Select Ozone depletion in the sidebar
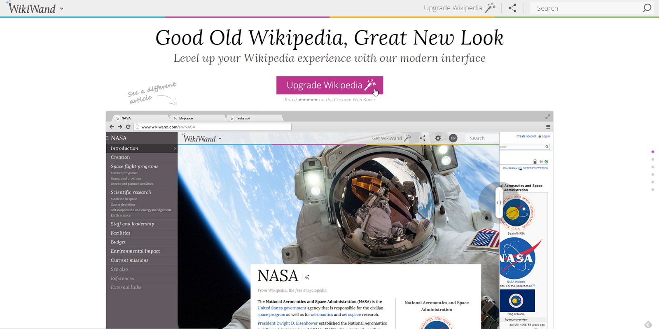 (x=123, y=204)
